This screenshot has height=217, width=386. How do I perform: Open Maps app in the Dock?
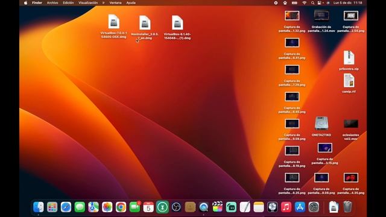click(x=93, y=207)
